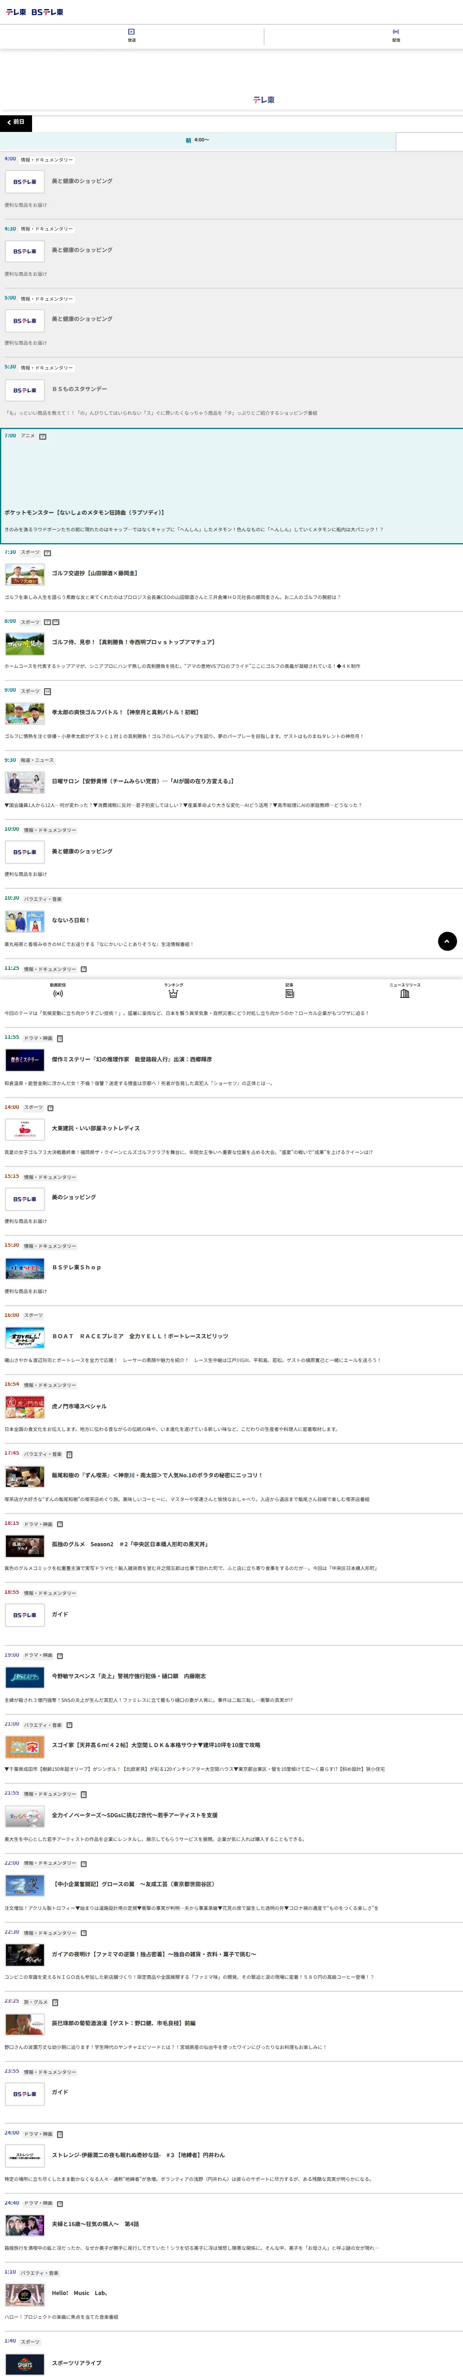
Task: Click the BSテレ東 logo in header
Action: click(x=47, y=12)
